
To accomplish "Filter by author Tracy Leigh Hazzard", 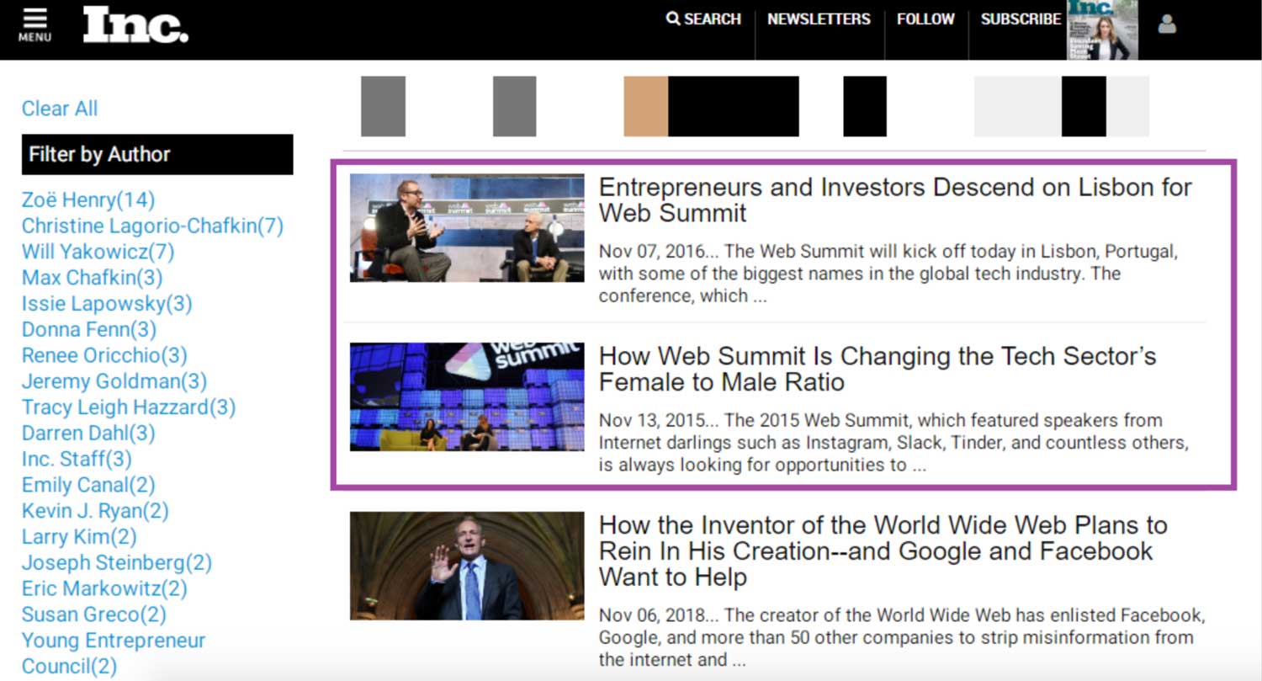I will tap(129, 408).
